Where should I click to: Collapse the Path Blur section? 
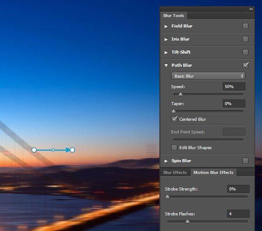[x=166, y=65]
